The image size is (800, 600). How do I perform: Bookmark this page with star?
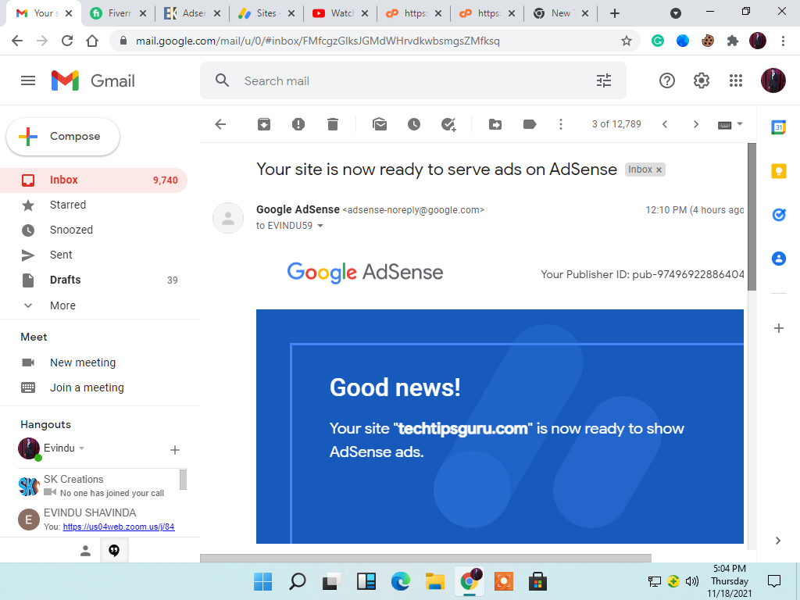point(627,41)
